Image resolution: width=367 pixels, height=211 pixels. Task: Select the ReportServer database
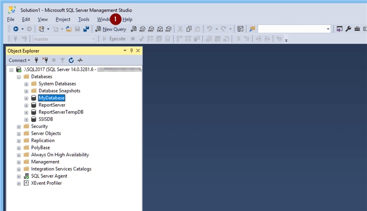(x=53, y=105)
